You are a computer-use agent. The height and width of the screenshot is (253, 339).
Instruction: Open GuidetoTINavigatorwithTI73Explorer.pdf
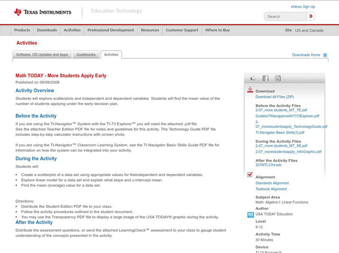tap(287, 116)
